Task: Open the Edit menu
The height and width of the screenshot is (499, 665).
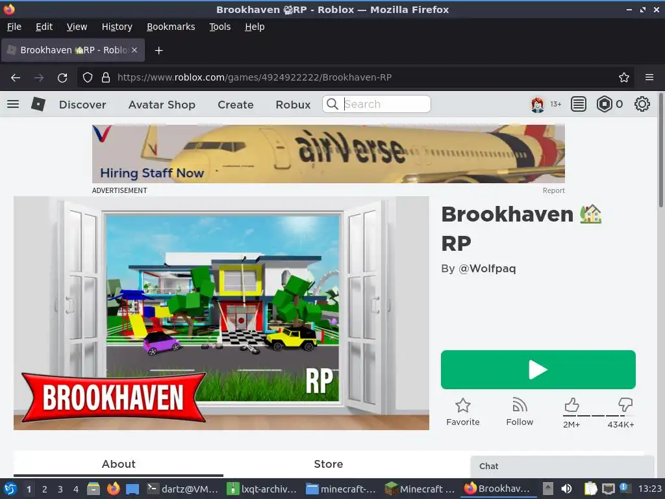Action: pyautogui.click(x=44, y=27)
